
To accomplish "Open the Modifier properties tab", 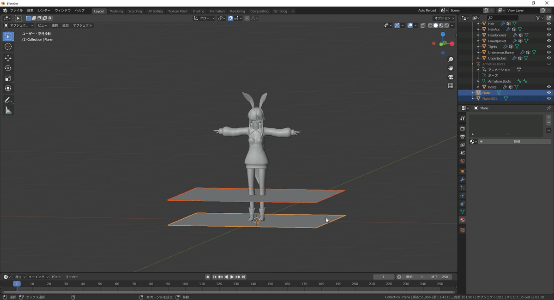I will point(462,180).
